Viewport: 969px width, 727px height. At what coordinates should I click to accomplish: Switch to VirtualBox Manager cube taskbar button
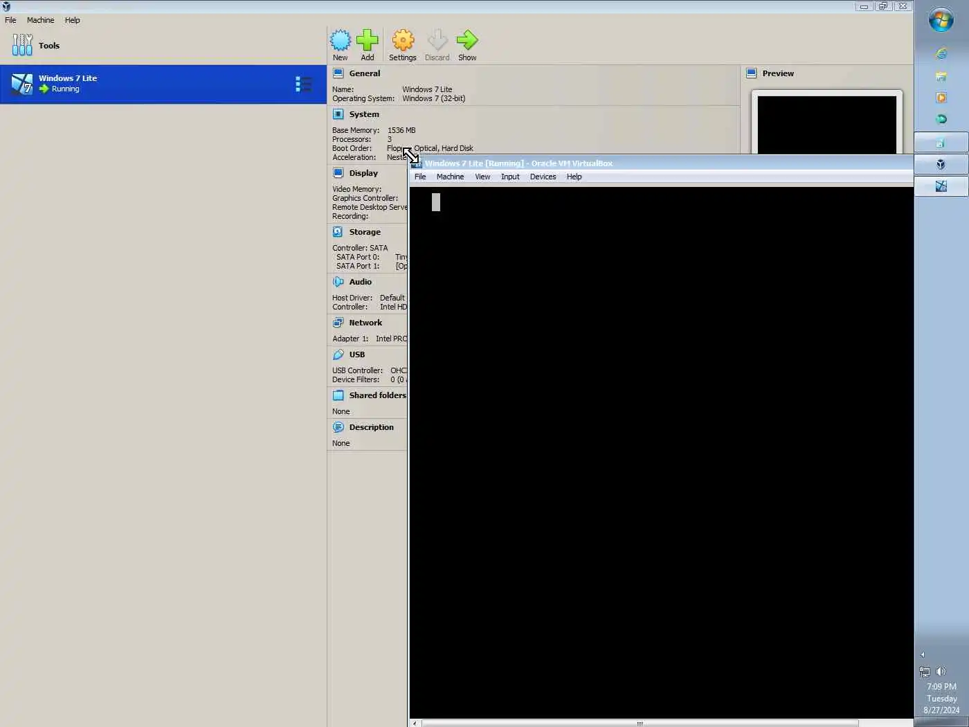point(941,164)
